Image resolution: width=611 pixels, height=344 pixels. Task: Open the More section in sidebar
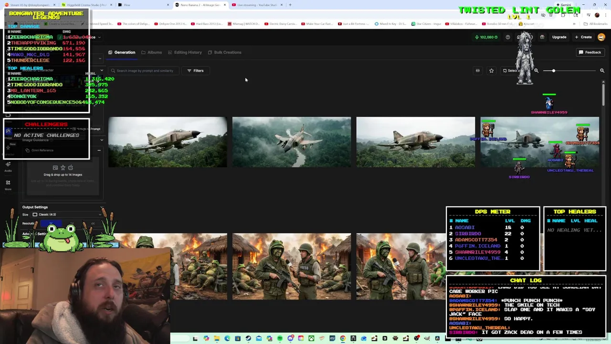(8, 185)
